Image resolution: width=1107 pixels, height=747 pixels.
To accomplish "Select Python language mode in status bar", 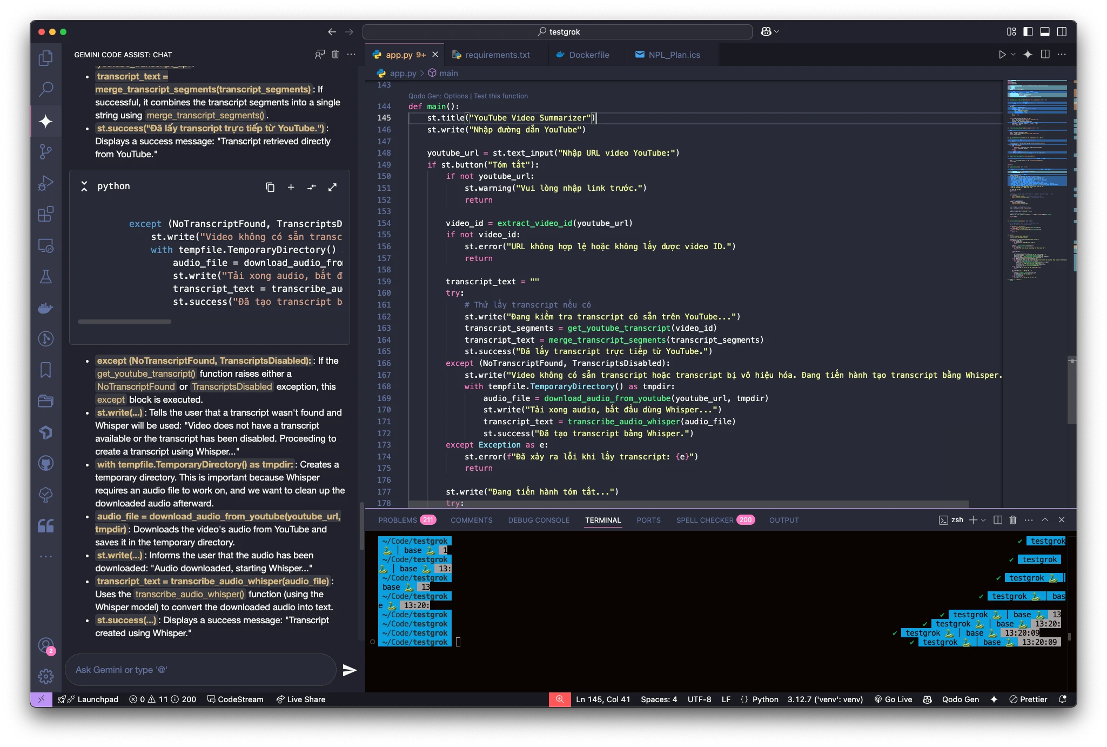I will [x=765, y=699].
